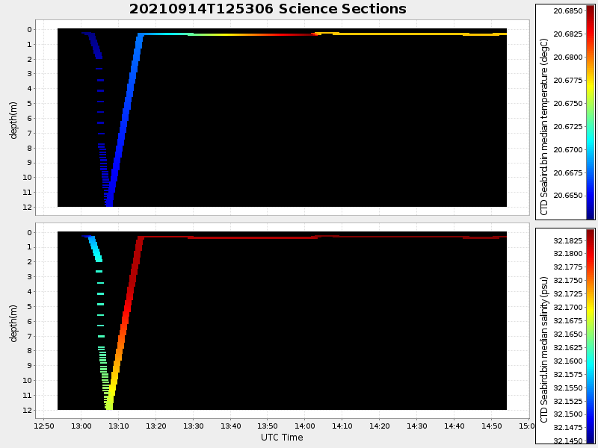Click the x-axis time tick 14:40

point(454,426)
